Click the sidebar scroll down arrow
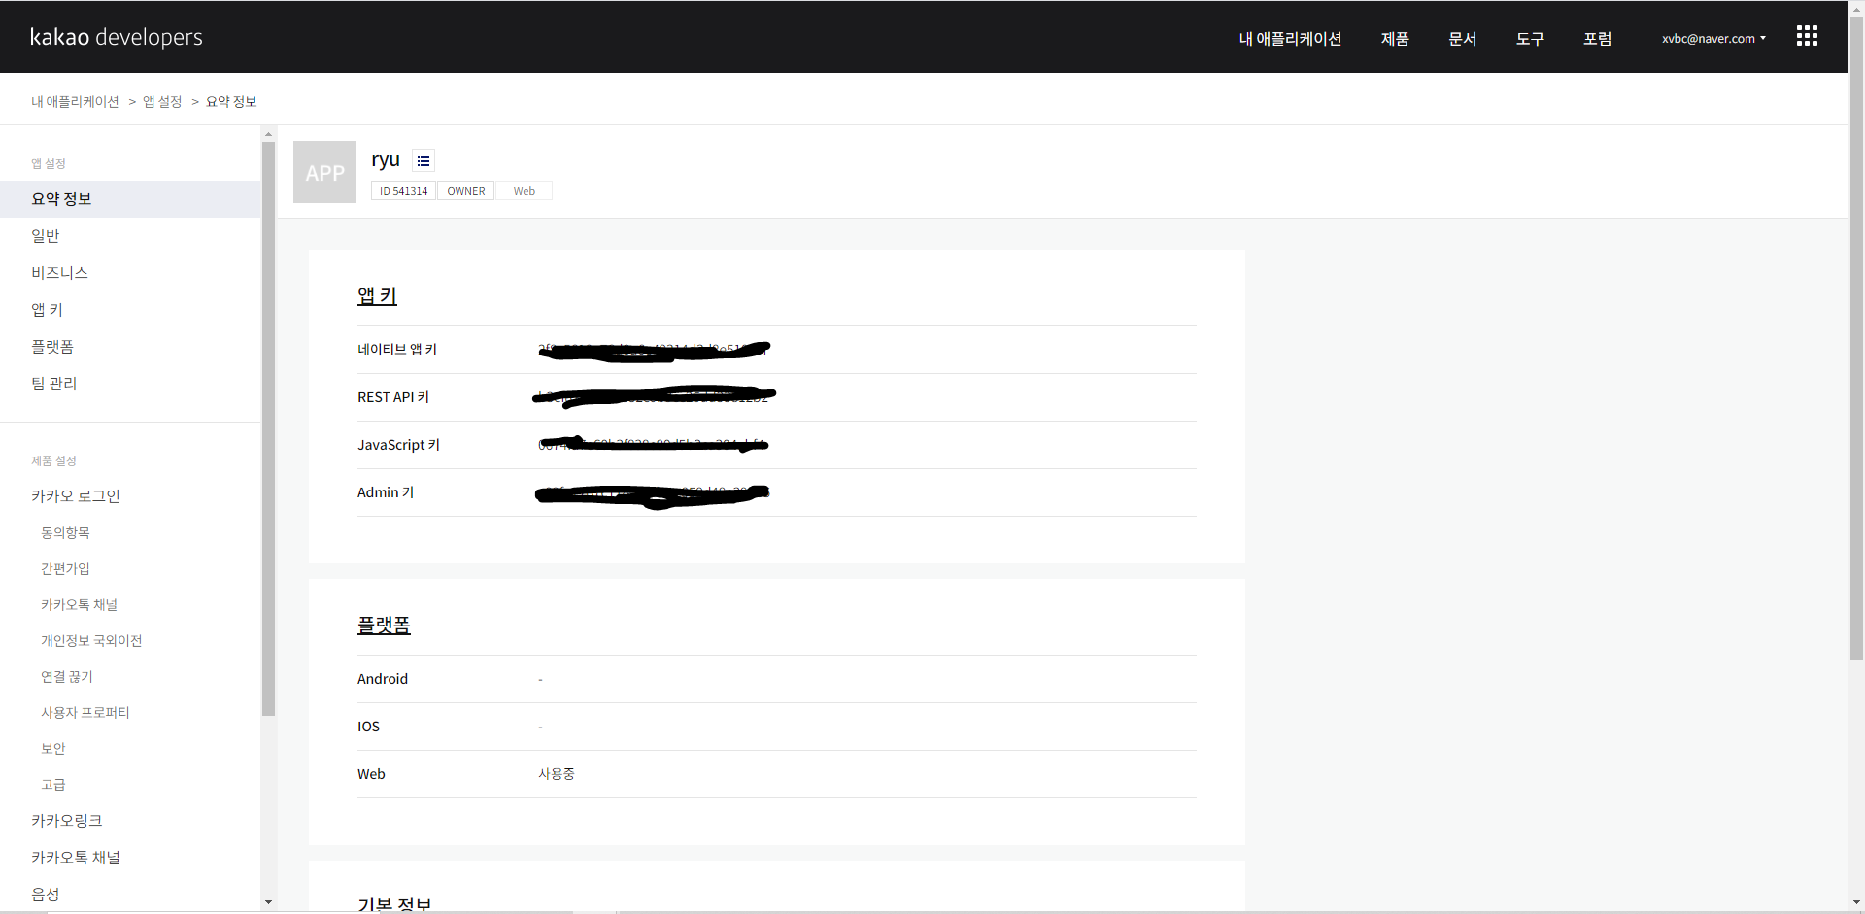1865x914 pixels. pos(269,902)
